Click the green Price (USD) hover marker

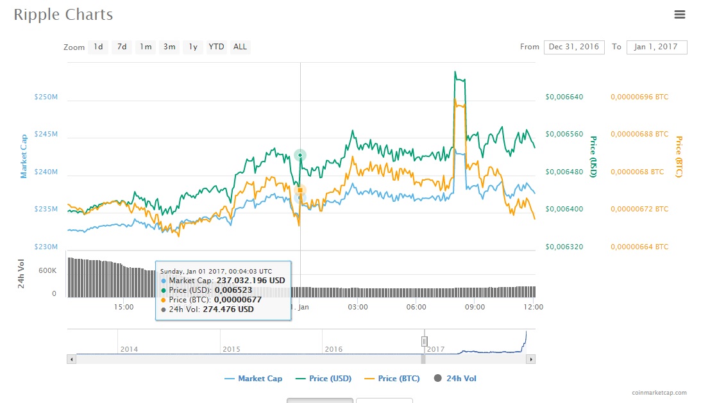pyautogui.click(x=300, y=155)
